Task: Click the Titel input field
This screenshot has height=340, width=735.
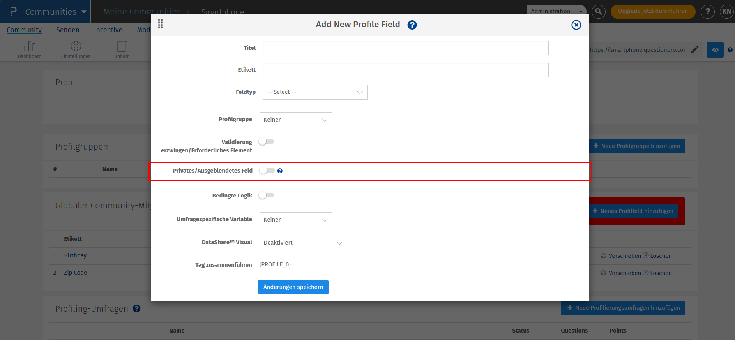Action: [406, 48]
